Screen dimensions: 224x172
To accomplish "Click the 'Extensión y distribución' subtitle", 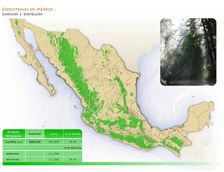I will pyautogui.click(x=22, y=14).
